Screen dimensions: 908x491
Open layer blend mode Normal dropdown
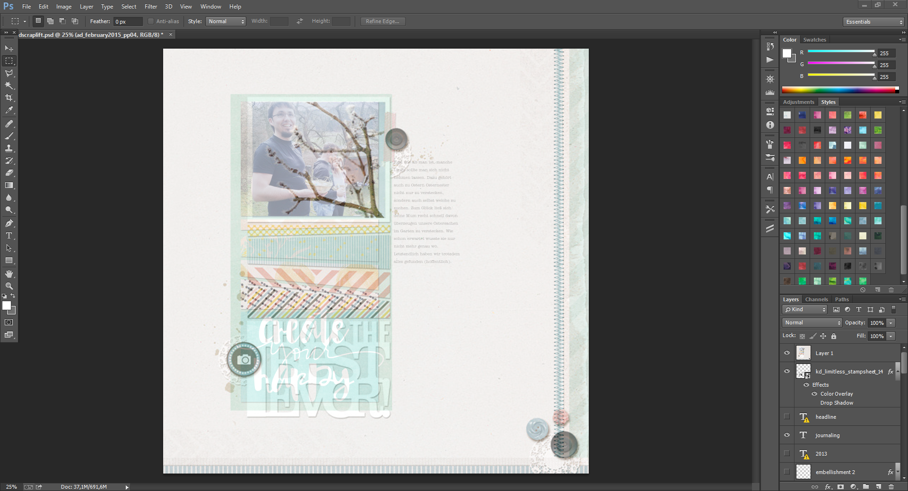[812, 322]
